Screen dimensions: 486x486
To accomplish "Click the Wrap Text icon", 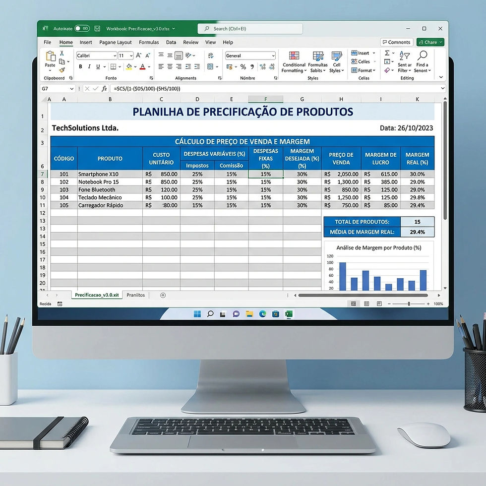I will click(211, 56).
